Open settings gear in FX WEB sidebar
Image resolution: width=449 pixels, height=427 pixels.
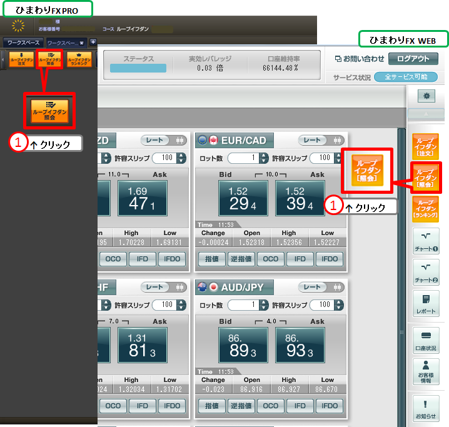(426, 96)
